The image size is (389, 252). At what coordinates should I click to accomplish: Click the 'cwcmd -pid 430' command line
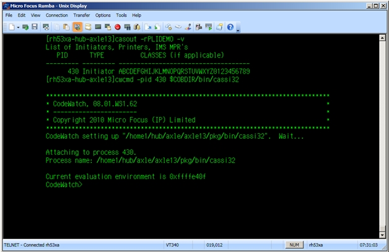pyautogui.click(x=142, y=79)
